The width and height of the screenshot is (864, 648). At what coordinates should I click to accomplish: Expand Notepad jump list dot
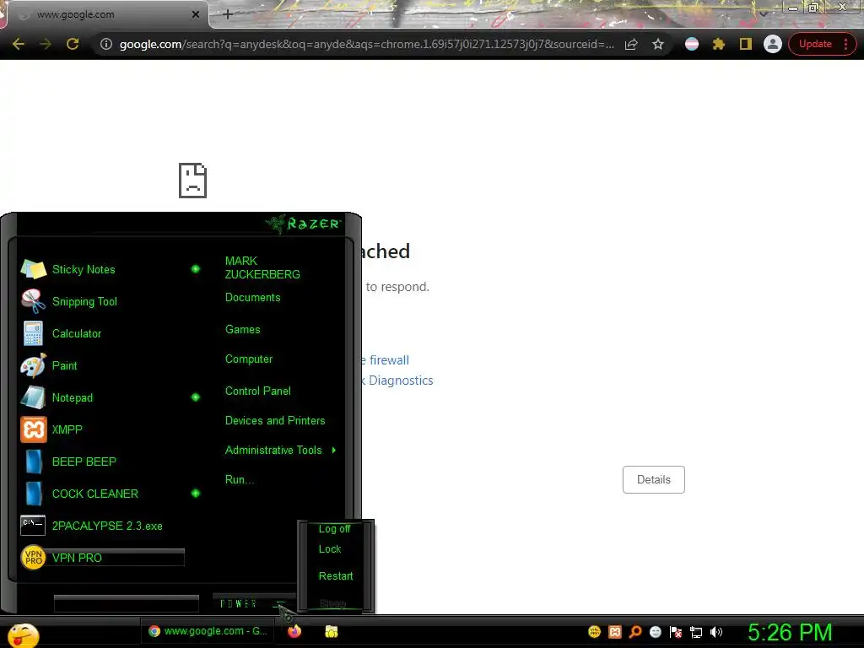(196, 397)
